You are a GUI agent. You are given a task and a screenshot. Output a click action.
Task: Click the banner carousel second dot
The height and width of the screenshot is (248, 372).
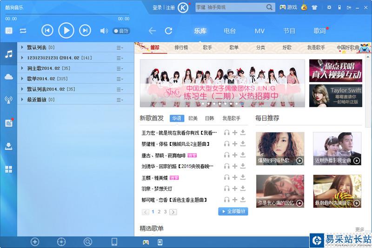(x=208, y=104)
